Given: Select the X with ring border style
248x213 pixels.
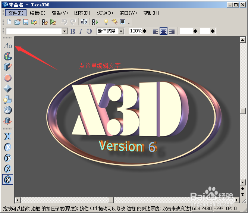Looking at the screenshot, I should tap(7, 158).
